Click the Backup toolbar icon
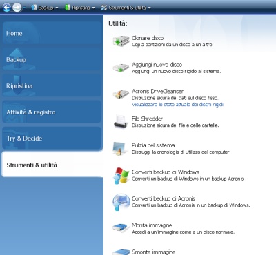 [x=34, y=8]
